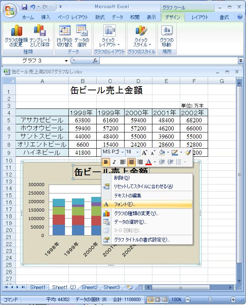The width and height of the screenshot is (246, 305).
Task: Open クイックスタイル dropdown
Action: pos(142,36)
